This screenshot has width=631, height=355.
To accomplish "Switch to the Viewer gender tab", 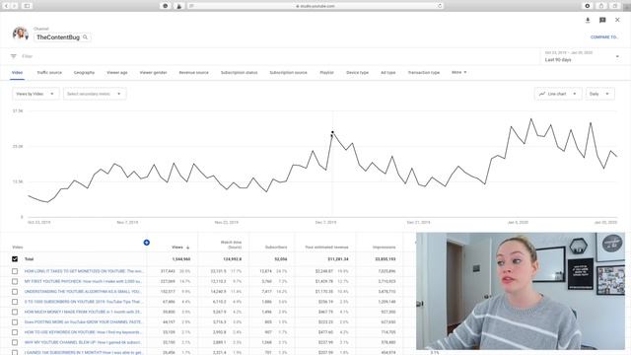I will click(154, 72).
